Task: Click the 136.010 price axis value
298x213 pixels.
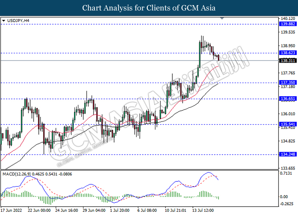Action: coord(288,114)
